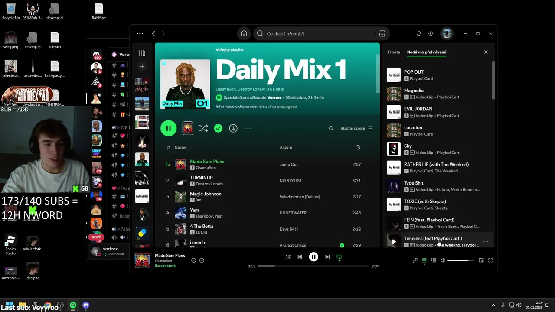The width and height of the screenshot is (555, 312).
Task: Create a playlist with the plus icon
Action: click(142, 66)
